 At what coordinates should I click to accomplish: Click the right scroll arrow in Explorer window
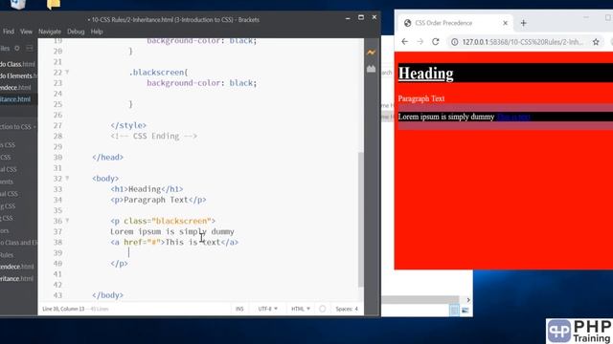point(468,299)
